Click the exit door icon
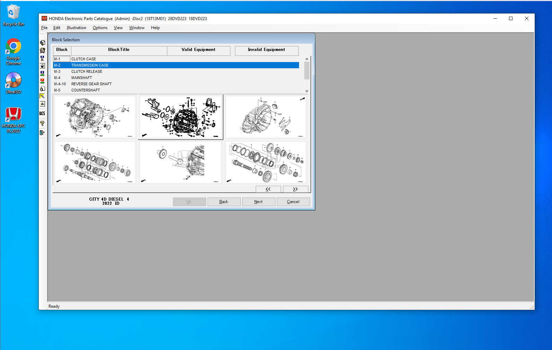The image size is (552, 350). tap(42, 133)
